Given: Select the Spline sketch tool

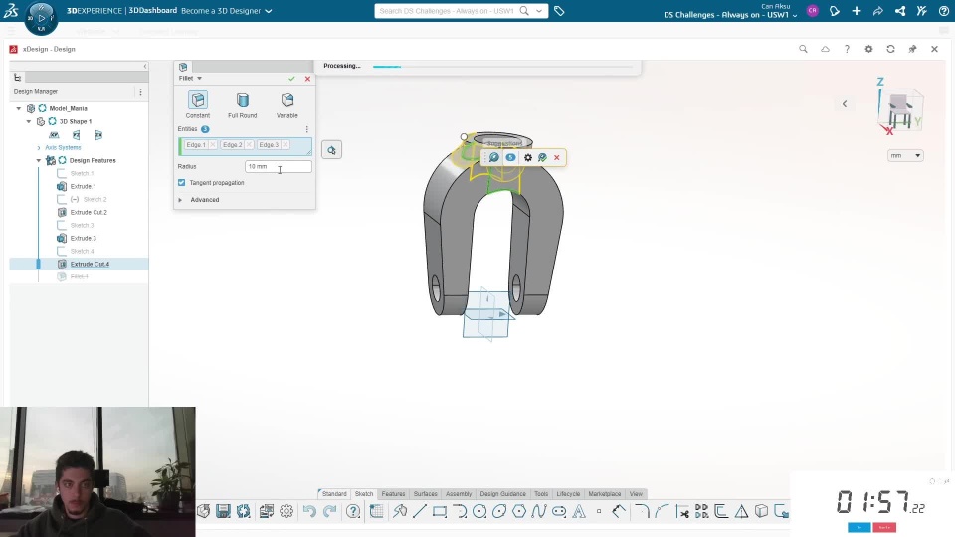Looking at the screenshot, I should point(539,511).
